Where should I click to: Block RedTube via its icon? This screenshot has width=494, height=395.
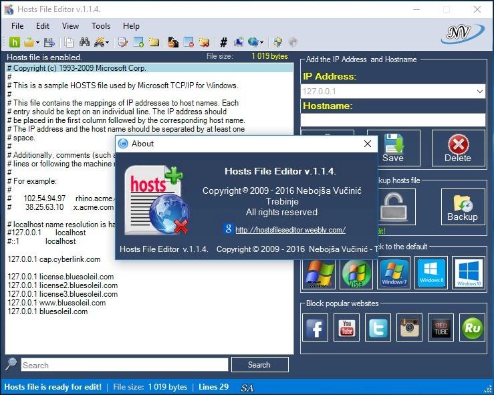[441, 327]
